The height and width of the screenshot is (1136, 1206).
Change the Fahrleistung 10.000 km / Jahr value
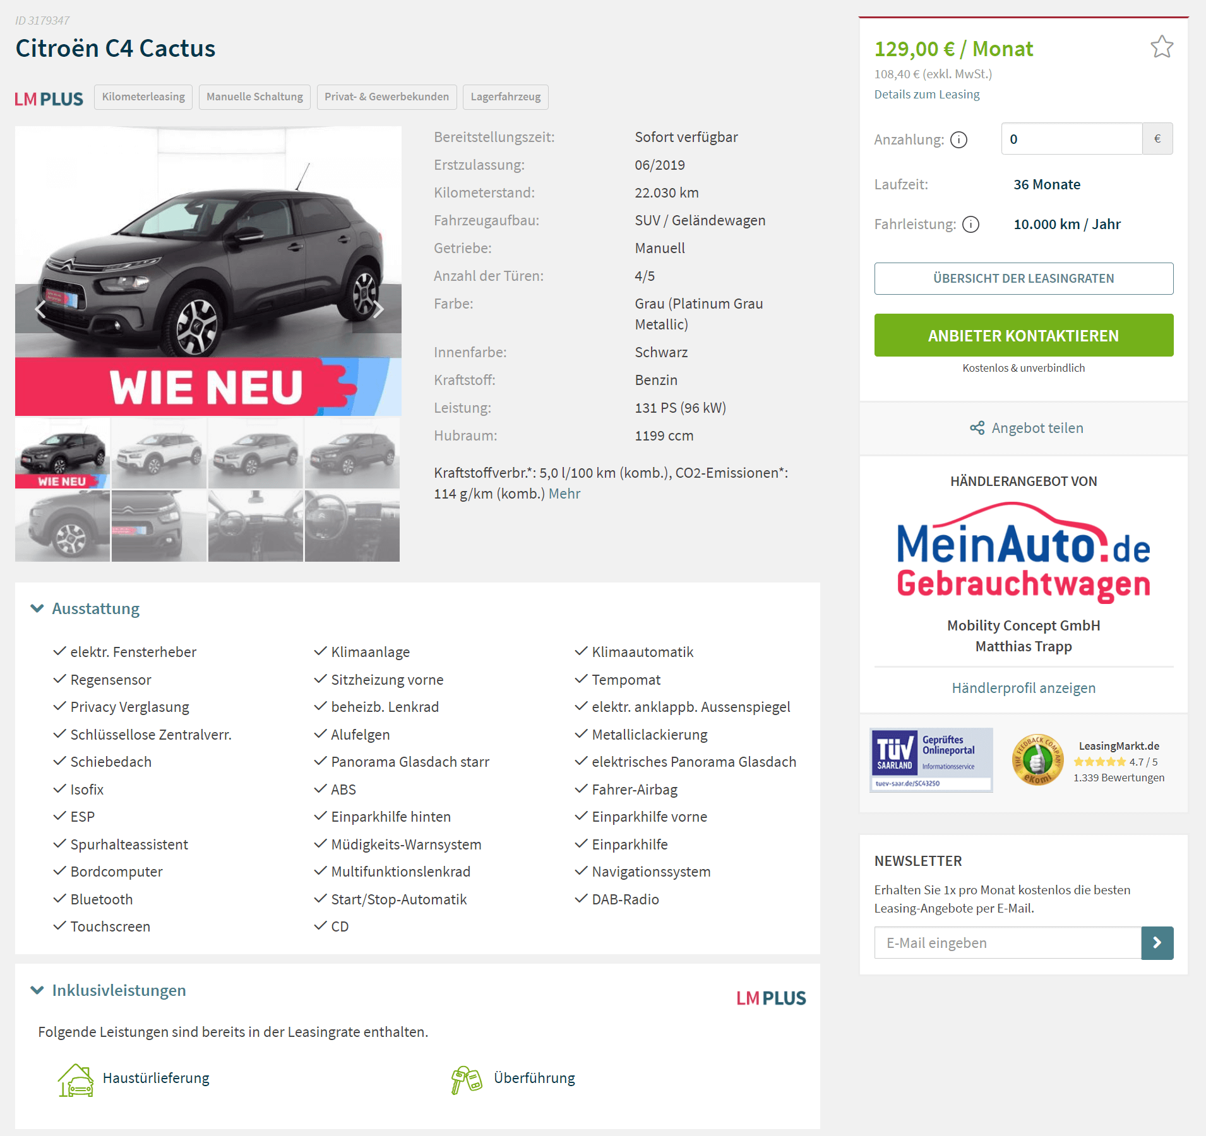click(x=1067, y=224)
